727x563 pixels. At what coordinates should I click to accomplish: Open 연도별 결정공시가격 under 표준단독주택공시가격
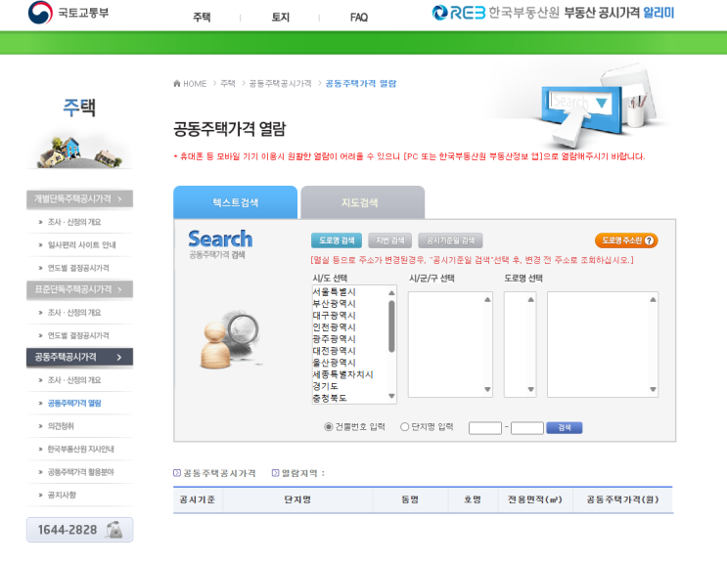tap(78, 335)
